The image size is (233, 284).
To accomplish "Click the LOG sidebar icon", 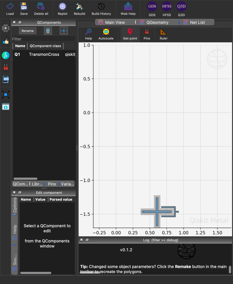I will click(6, 79).
